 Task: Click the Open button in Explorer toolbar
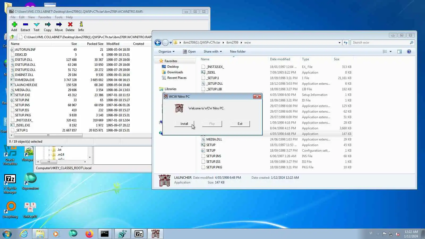coord(189,52)
